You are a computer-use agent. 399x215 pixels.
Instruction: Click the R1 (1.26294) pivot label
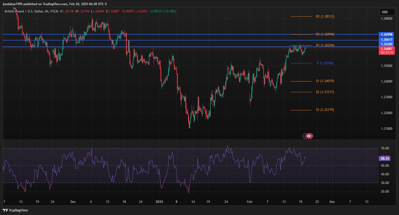click(x=325, y=45)
